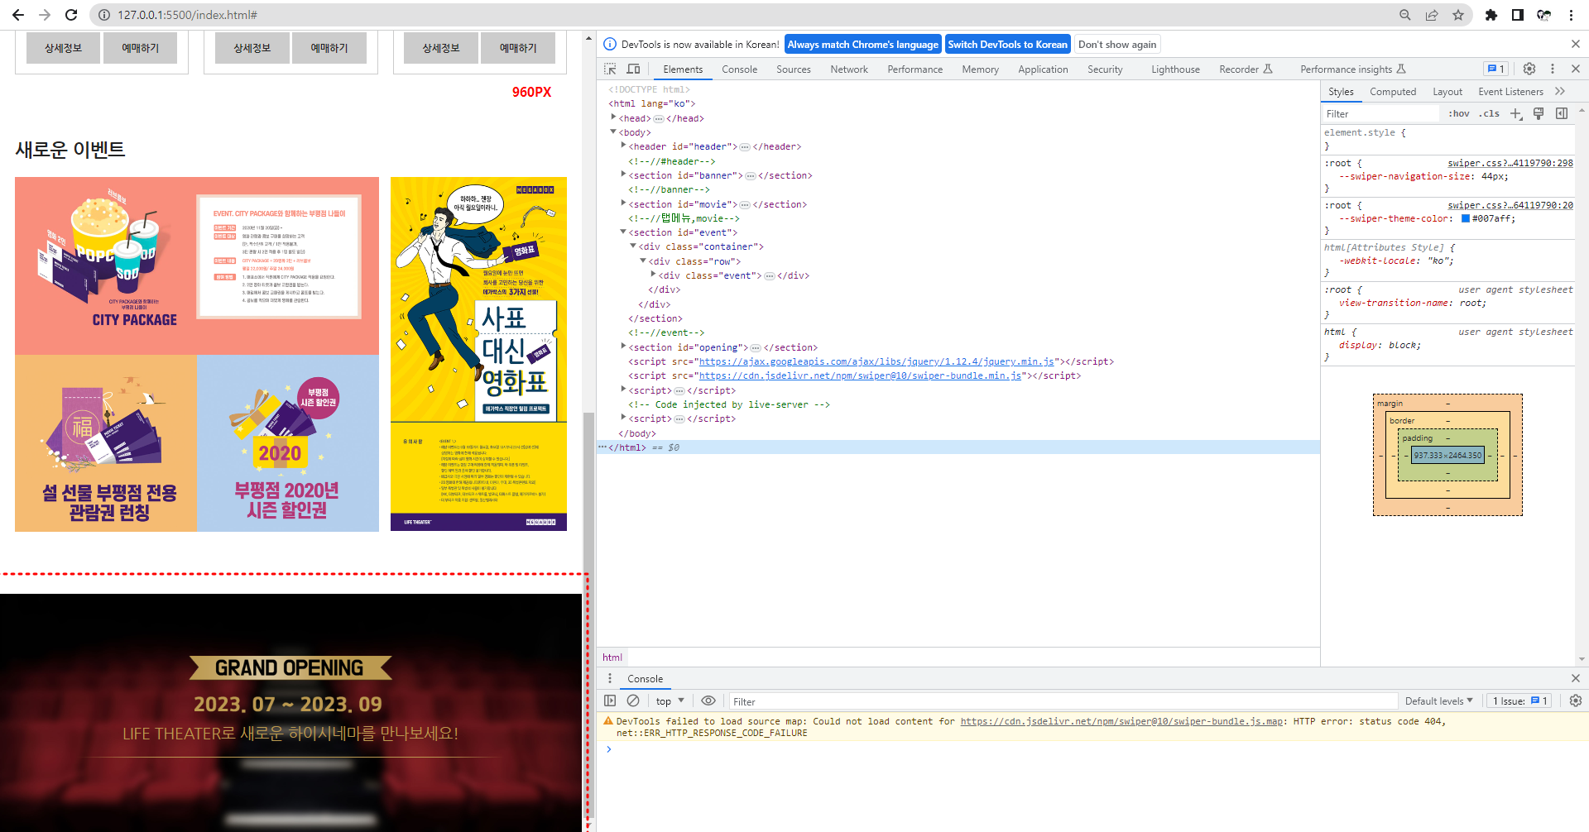Open the top JavaScript context dropdown

click(670, 701)
